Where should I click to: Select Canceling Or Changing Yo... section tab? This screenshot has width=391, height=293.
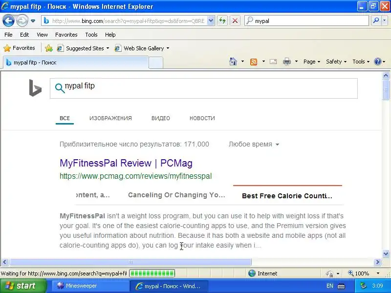(x=176, y=195)
